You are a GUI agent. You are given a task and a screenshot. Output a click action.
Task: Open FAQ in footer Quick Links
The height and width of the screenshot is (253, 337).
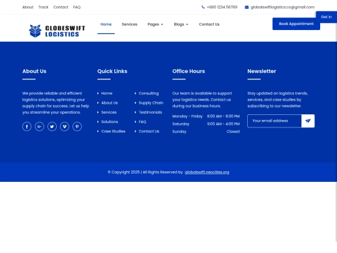coord(142,122)
